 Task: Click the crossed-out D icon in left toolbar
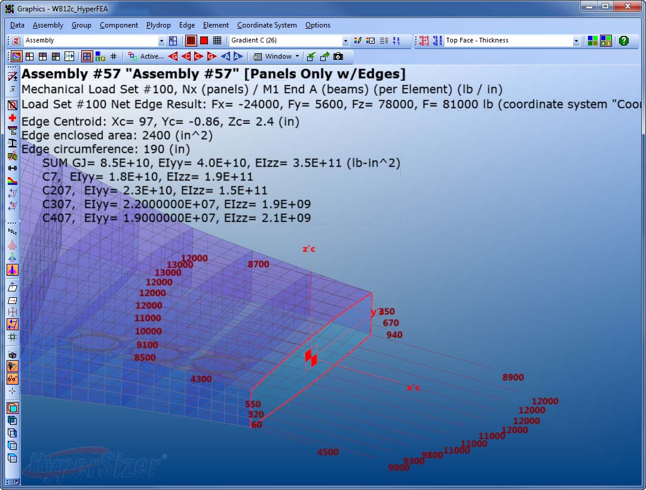pos(13,105)
